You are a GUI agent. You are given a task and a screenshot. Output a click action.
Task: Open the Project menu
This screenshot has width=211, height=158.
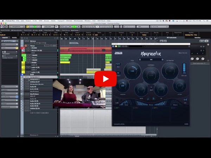pyautogui.click(x=28, y=21)
